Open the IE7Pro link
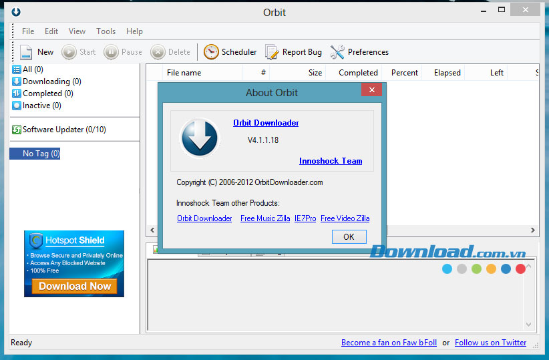The width and height of the screenshot is (549, 360). [305, 218]
